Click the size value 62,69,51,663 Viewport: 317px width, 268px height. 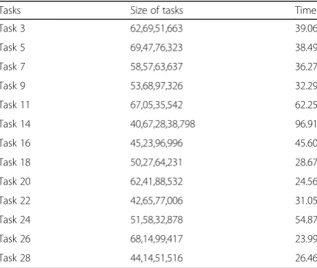(x=156, y=29)
